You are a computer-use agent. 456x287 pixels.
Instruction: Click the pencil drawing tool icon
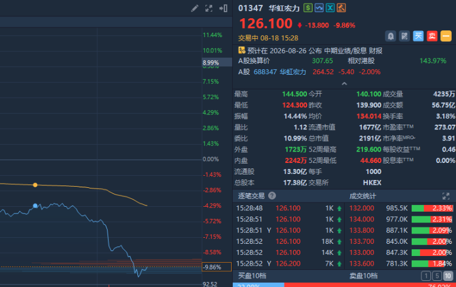coord(195,8)
